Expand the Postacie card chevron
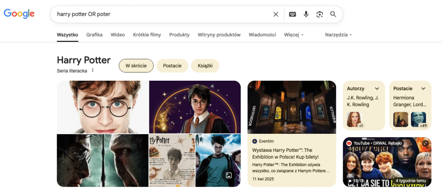This screenshot has height=192, width=442. [x=423, y=88]
